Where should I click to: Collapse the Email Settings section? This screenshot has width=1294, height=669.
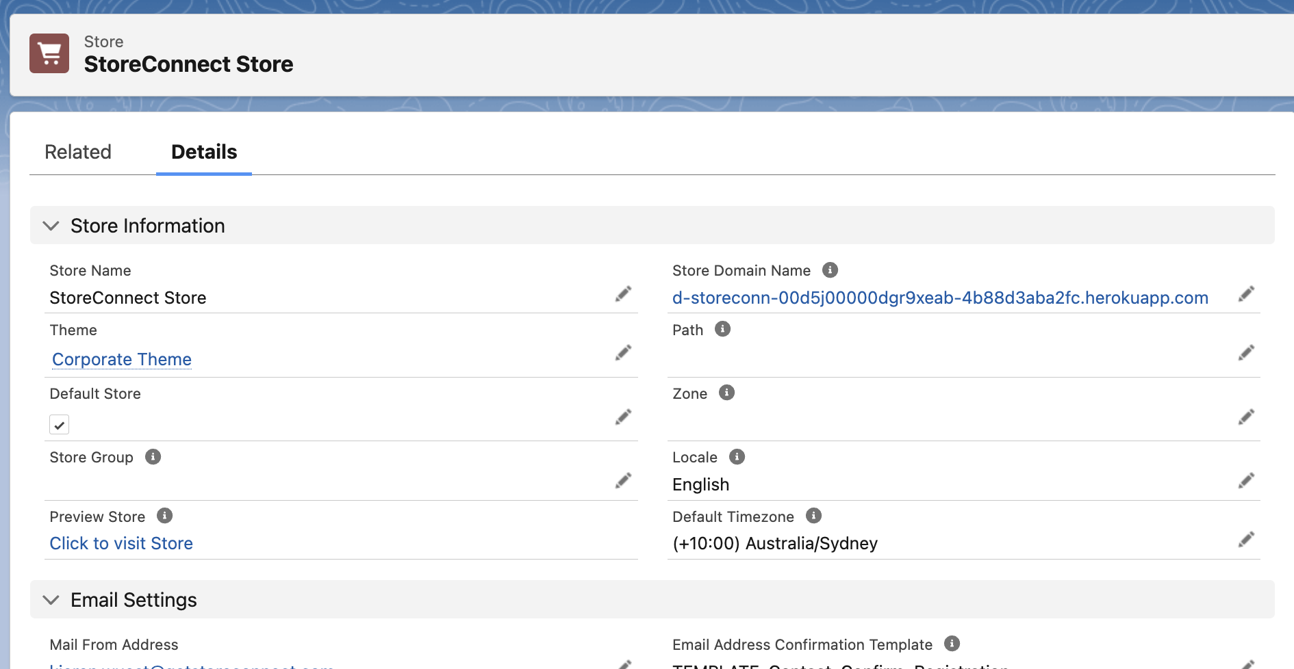coord(51,600)
